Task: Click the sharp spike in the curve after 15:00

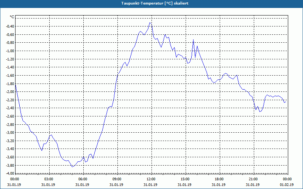Action: [193, 40]
